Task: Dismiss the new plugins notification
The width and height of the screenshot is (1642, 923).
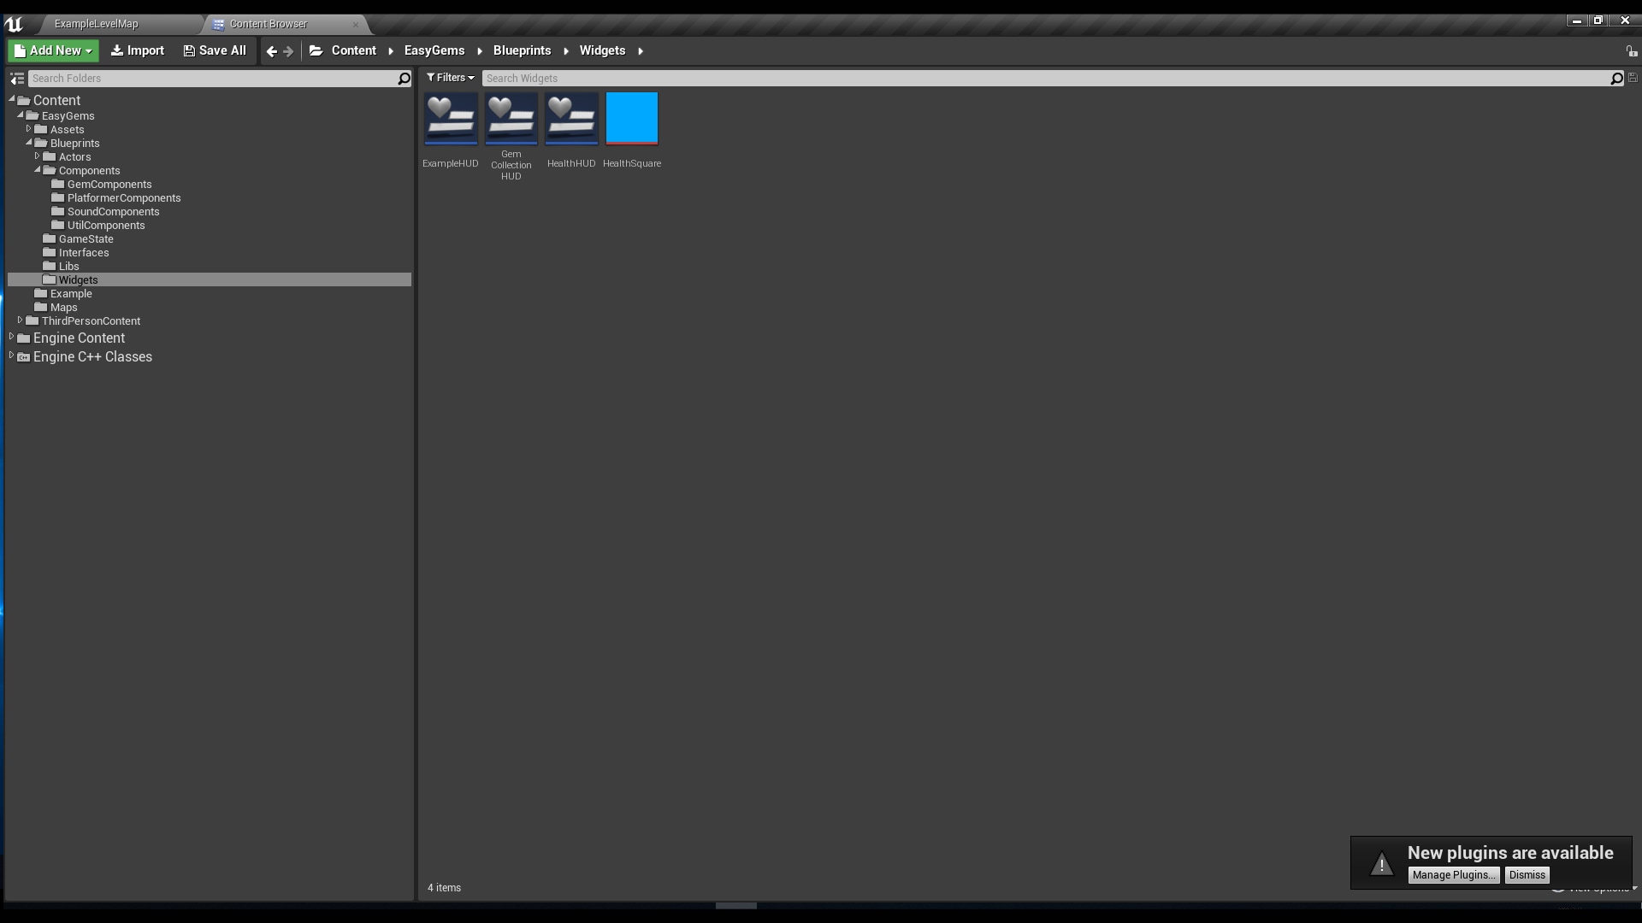Action: tap(1526, 874)
